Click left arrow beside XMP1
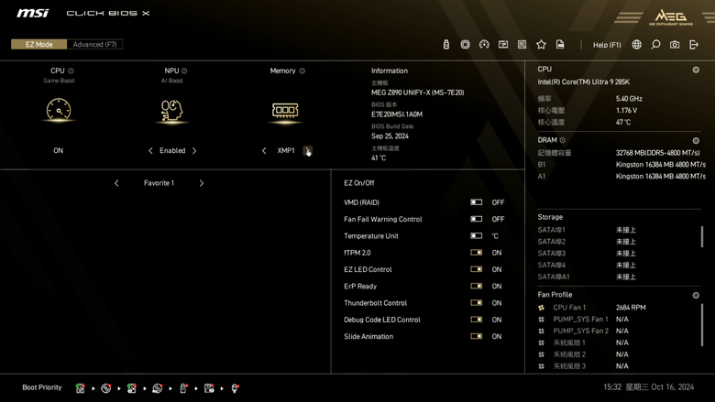 tap(264, 151)
